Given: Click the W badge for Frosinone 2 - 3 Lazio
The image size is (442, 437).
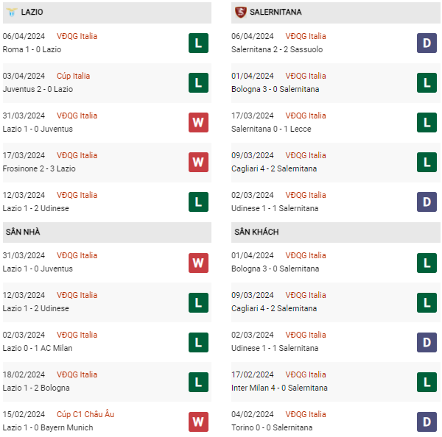Looking at the screenshot, I should (198, 162).
